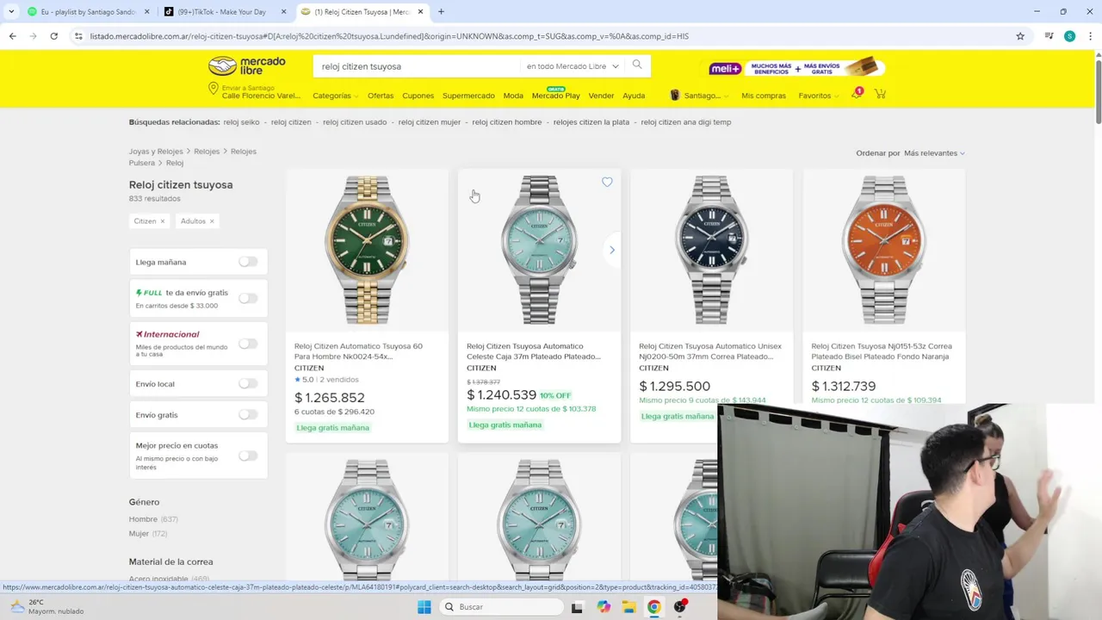Expand the Santiago account menu

coord(706,96)
